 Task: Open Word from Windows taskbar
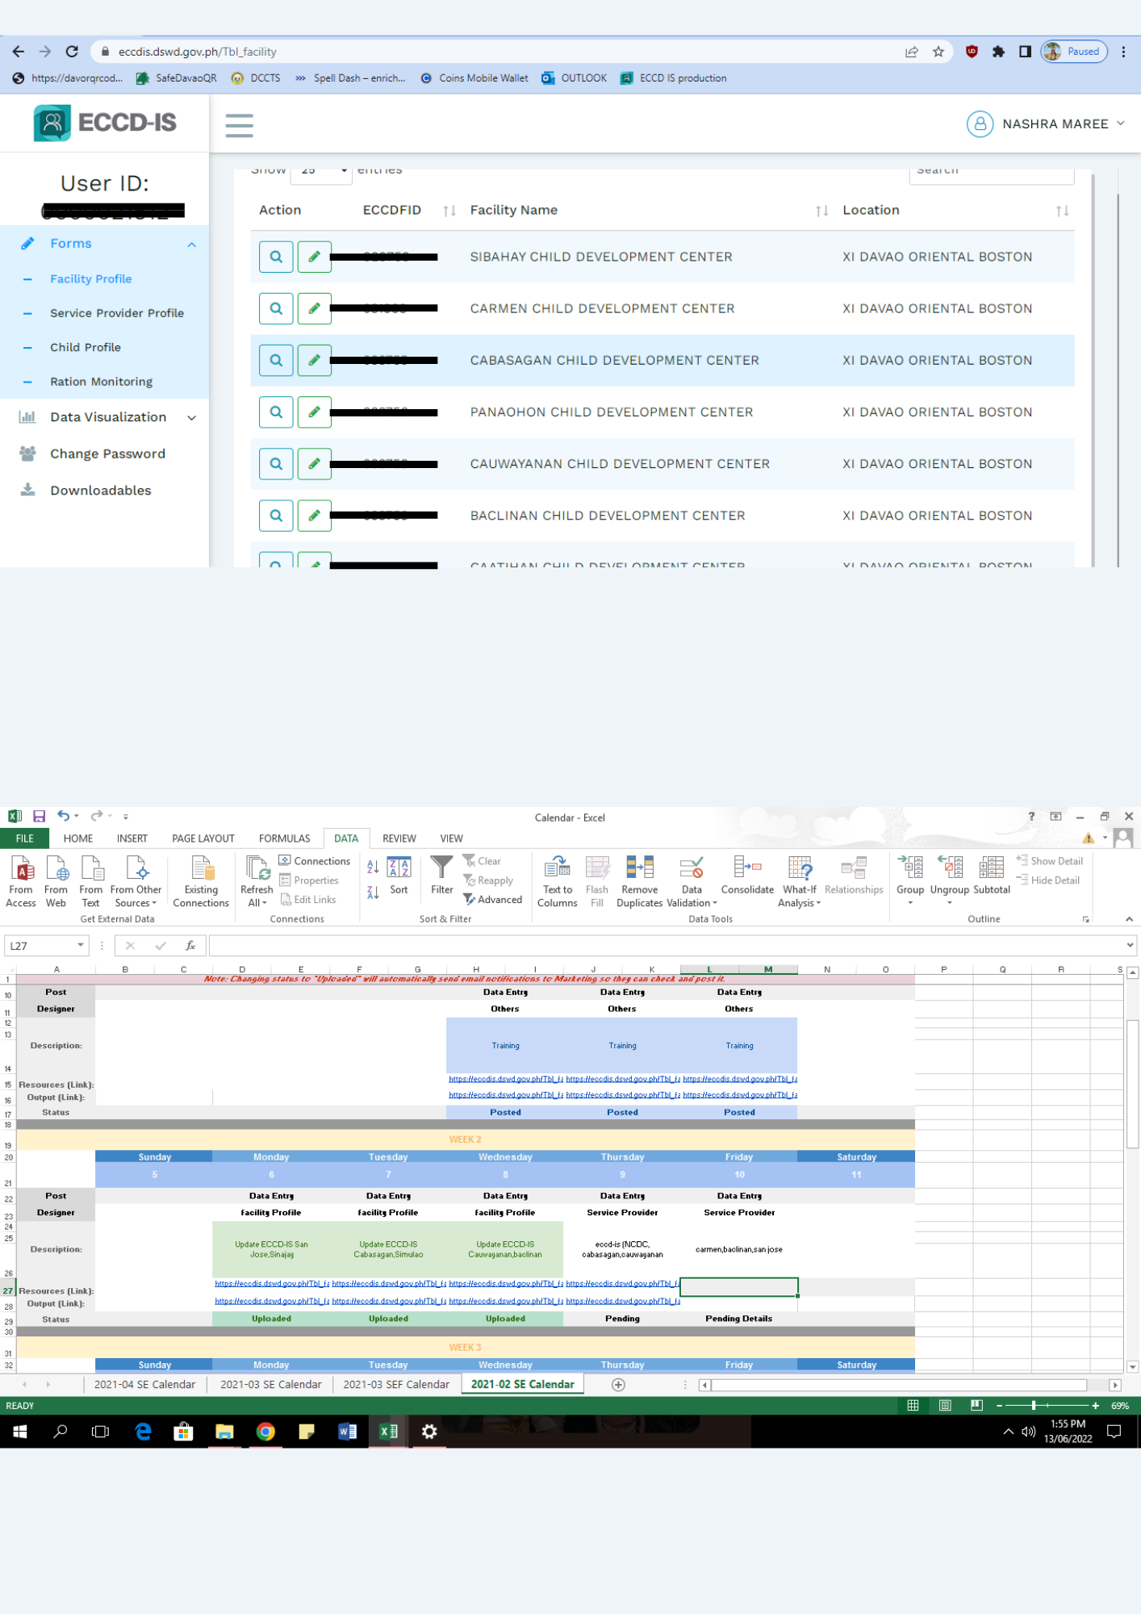pyautogui.click(x=347, y=1432)
